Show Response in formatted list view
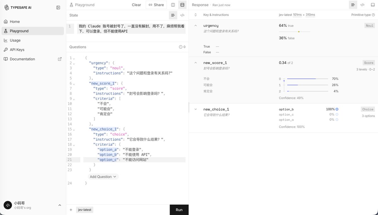 coord(353,5)
